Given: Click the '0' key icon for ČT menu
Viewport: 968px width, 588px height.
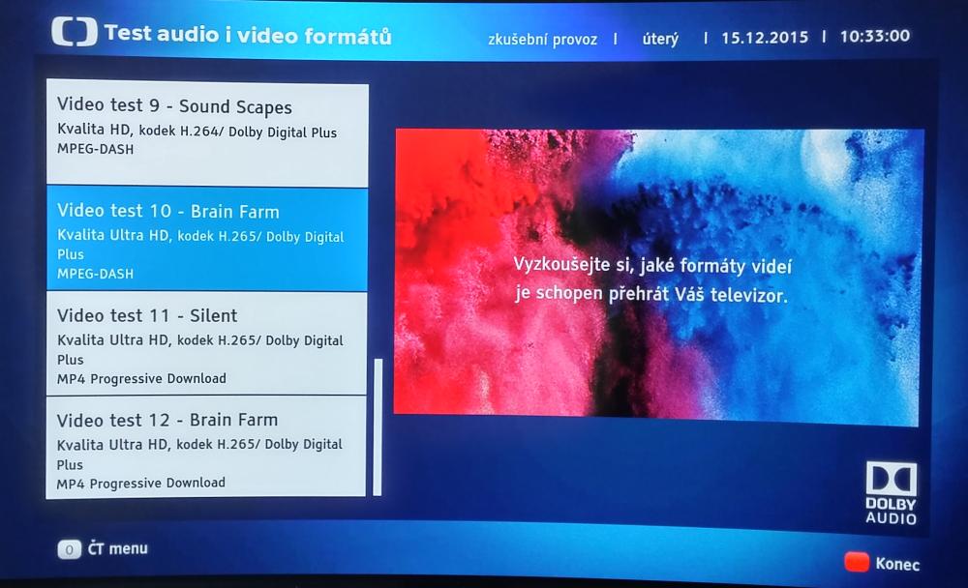Looking at the screenshot, I should coord(68,549).
